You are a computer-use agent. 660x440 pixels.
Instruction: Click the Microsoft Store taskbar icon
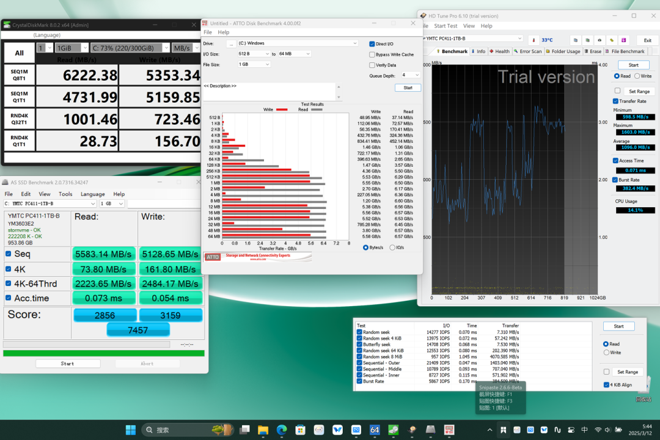300,430
